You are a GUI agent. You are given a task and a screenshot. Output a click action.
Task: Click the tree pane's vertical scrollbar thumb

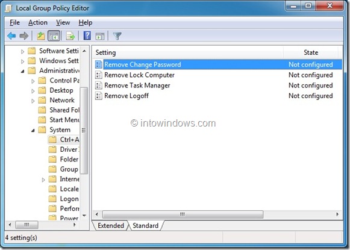pos(84,130)
